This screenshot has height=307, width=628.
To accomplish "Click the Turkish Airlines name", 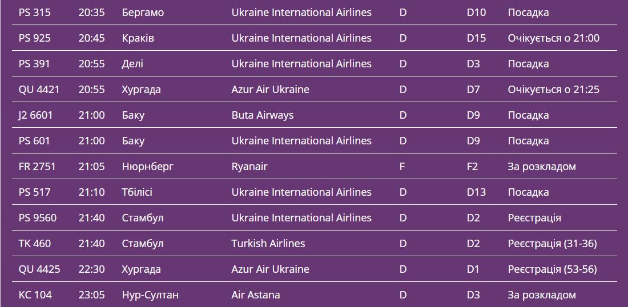I will point(268,244).
